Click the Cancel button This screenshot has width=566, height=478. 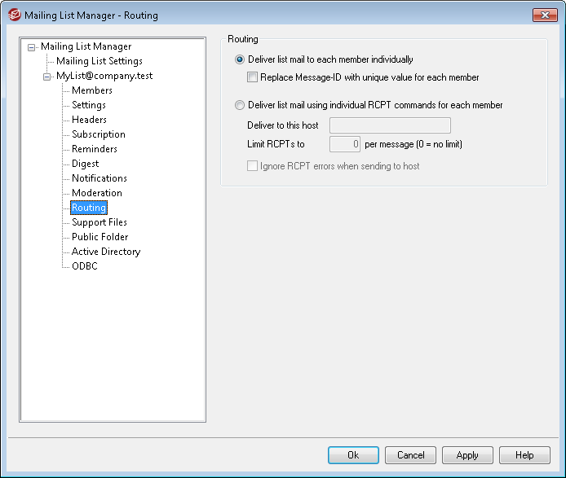[410, 455]
